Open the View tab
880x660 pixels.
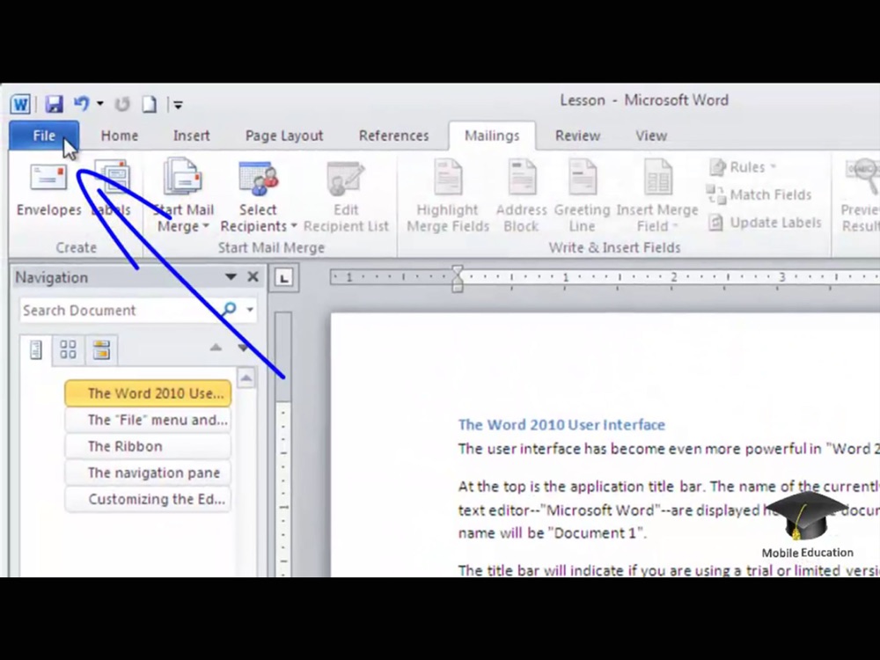point(651,136)
